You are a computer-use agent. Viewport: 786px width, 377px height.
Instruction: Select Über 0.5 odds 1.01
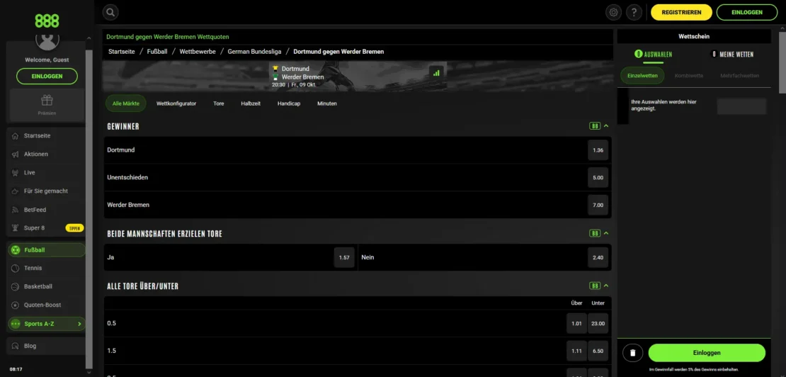577,323
